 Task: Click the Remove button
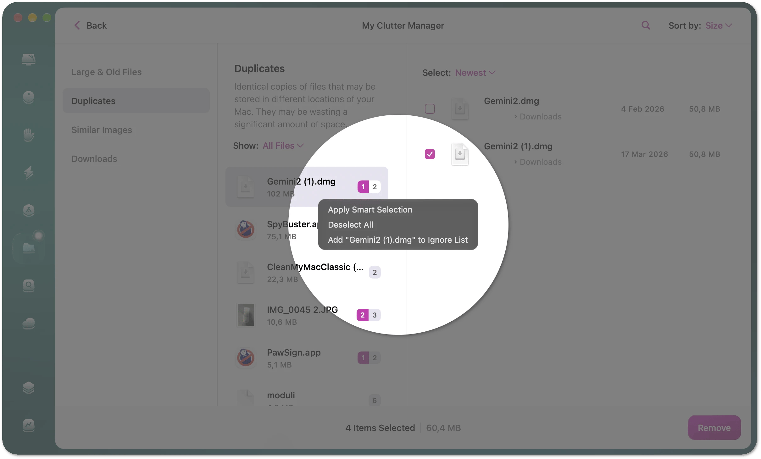point(714,428)
